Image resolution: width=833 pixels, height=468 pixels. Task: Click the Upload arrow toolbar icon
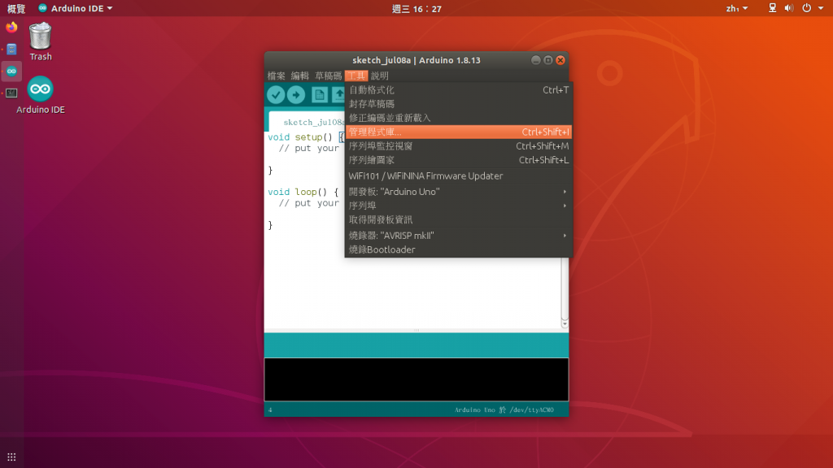pyautogui.click(x=296, y=95)
